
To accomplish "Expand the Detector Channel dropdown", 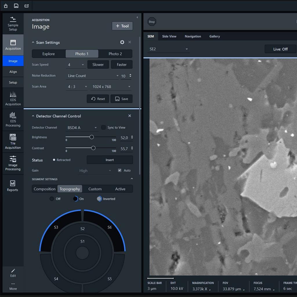I will [82, 128].
